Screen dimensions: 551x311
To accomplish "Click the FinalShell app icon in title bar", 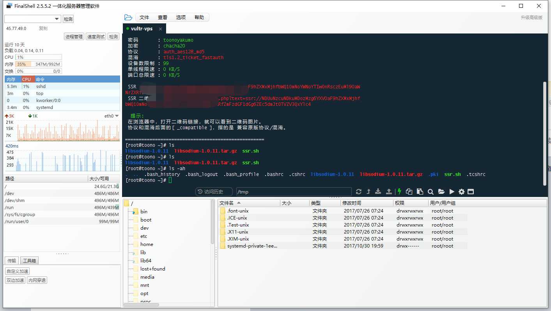I will 9,6.
